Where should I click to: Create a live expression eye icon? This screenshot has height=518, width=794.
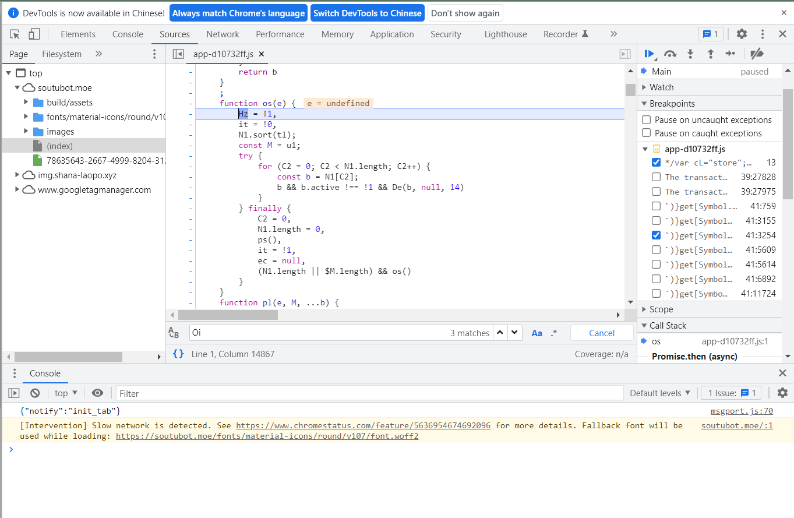tap(97, 393)
